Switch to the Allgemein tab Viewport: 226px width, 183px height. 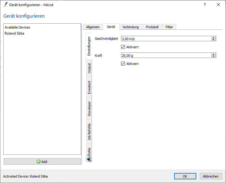(x=93, y=27)
